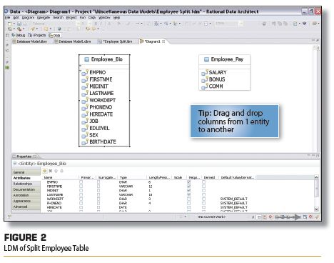Toggle Primary key checkbox for PHONENO
Image resolution: width=334 pixels, height=263 pixels.
click(81, 203)
